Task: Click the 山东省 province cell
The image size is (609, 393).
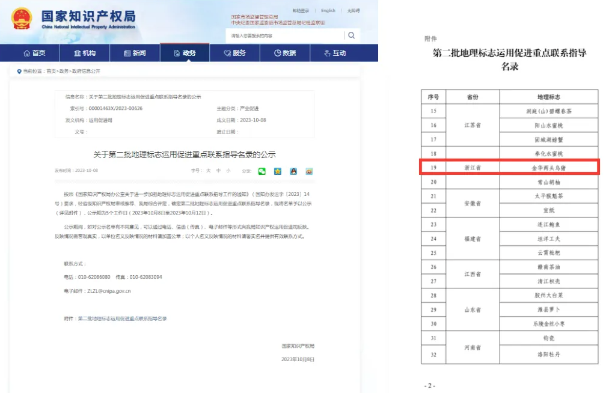Action: [473, 310]
